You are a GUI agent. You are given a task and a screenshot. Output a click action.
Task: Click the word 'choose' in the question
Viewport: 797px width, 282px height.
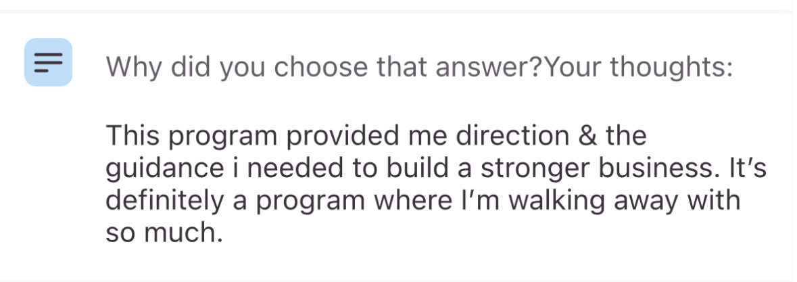320,66
